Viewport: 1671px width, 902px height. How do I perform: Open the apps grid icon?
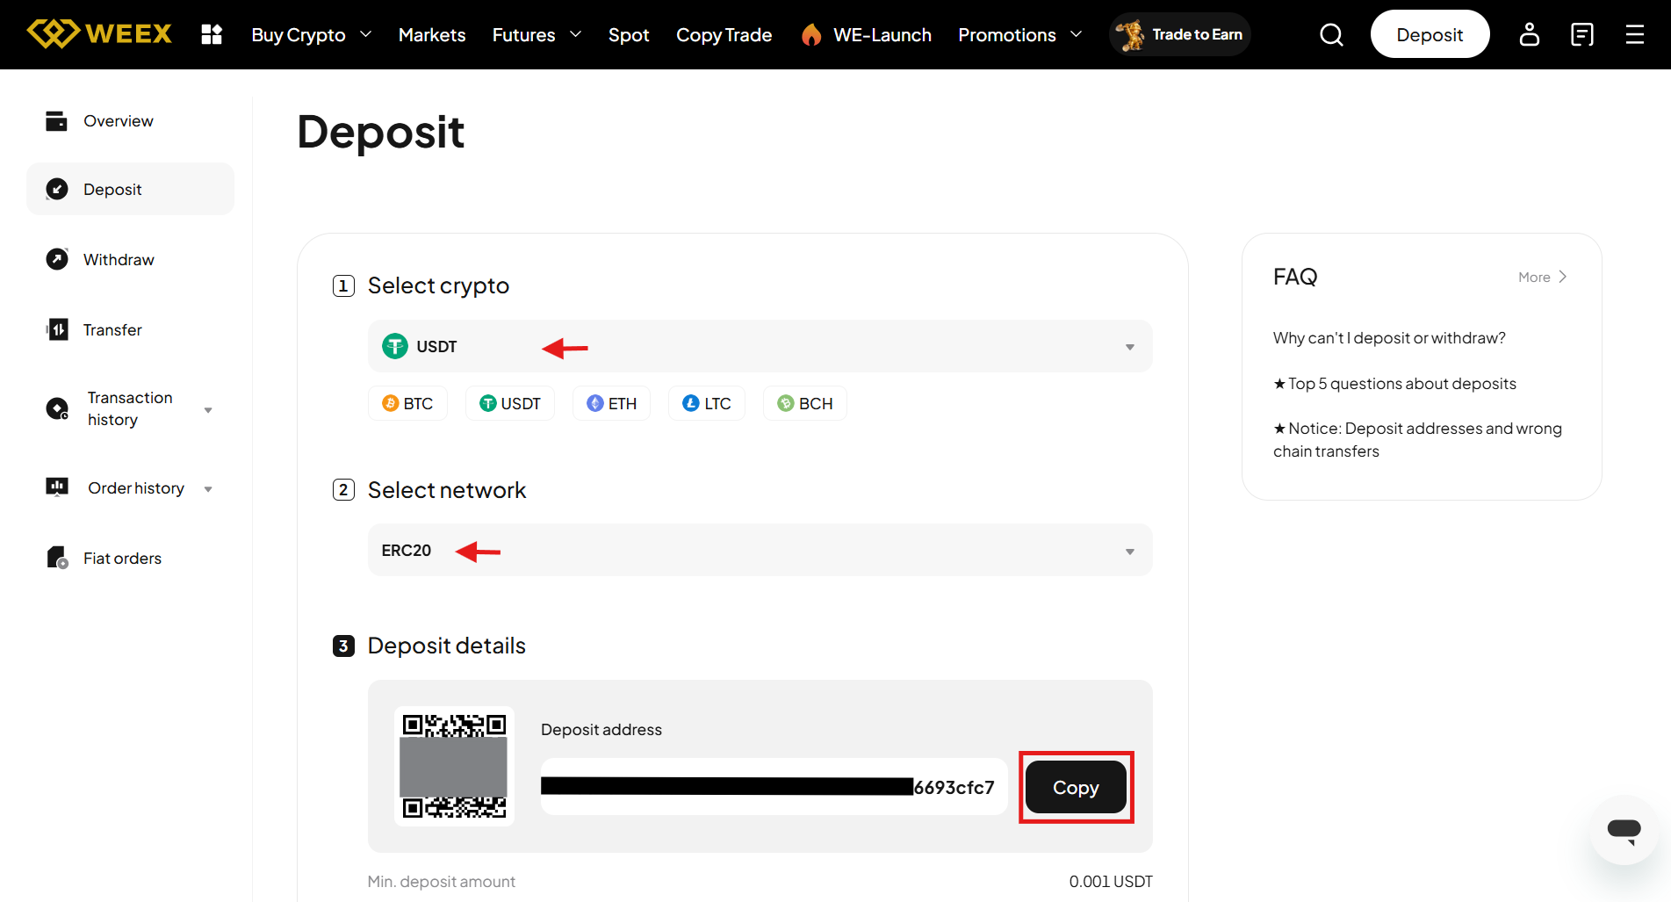(212, 34)
